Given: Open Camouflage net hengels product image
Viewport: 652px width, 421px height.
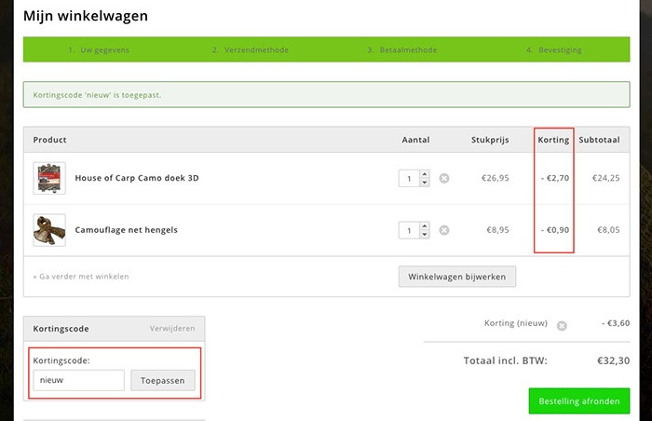Looking at the screenshot, I should 49,230.
